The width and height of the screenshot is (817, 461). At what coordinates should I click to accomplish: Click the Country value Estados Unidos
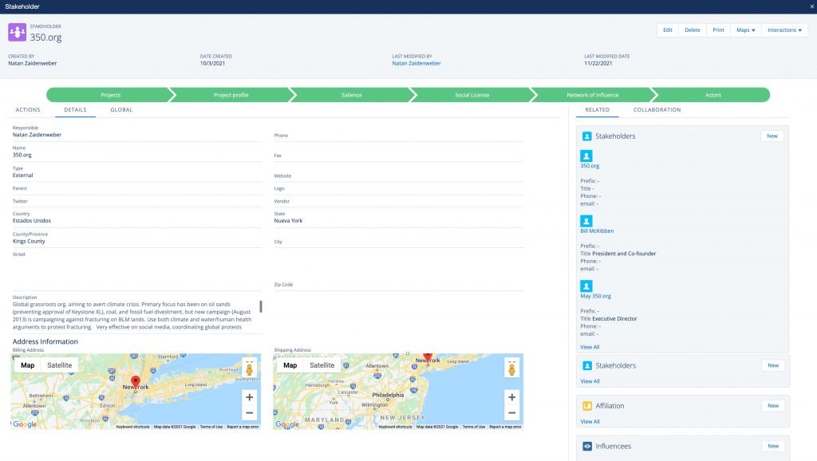(32, 221)
